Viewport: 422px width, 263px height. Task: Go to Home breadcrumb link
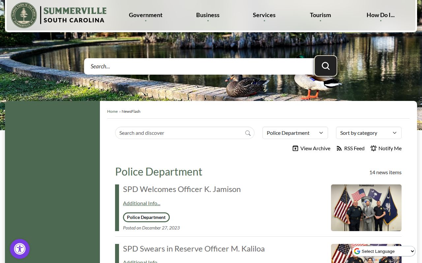tap(112, 111)
